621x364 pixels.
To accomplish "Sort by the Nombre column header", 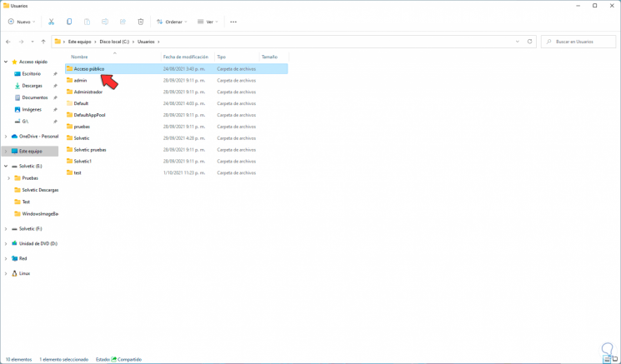I will tap(80, 57).
